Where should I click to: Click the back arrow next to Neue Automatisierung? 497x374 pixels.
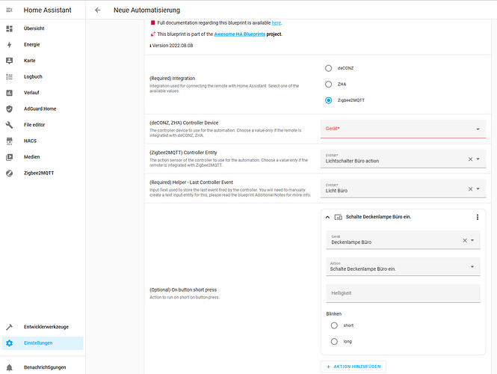click(98, 10)
